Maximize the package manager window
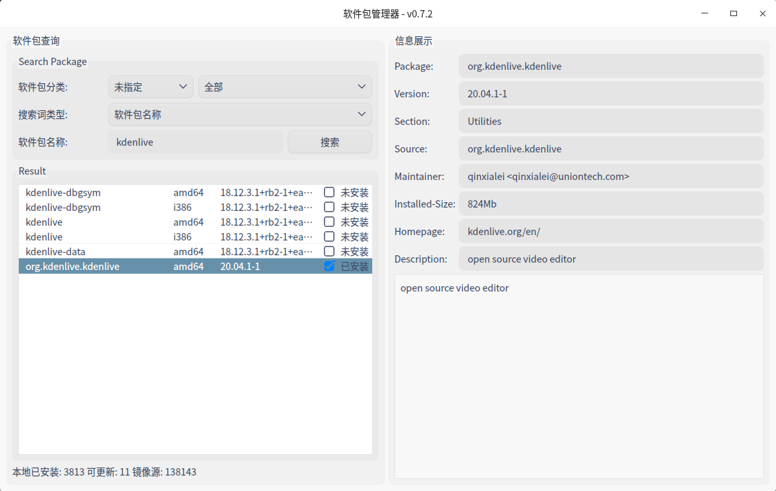This screenshot has height=491, width=776. click(x=734, y=13)
